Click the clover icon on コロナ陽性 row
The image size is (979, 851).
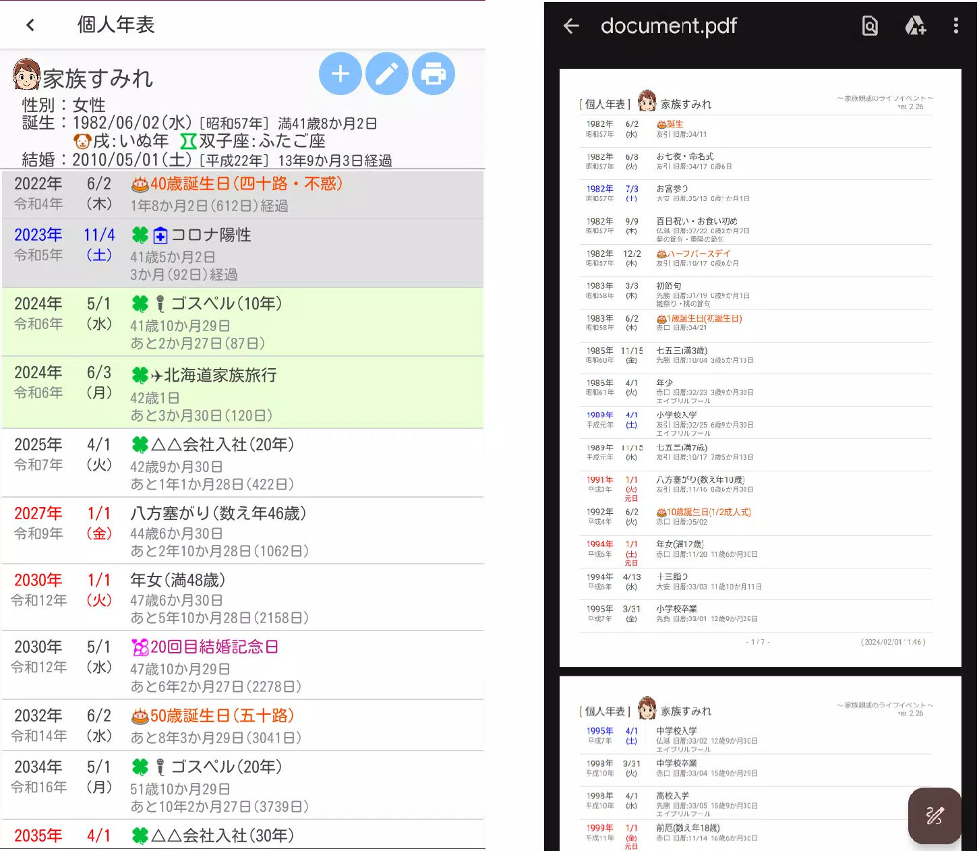pos(140,235)
